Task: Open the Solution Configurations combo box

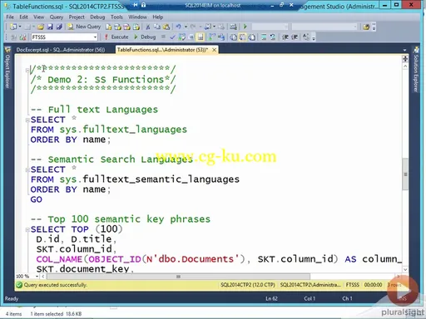Action: click(270, 27)
